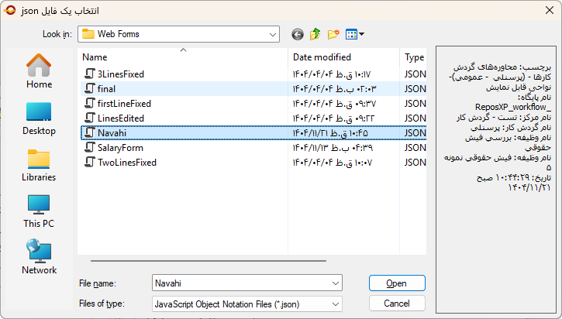Select This PC in the sidebar
562x319 pixels.
pyautogui.click(x=39, y=211)
